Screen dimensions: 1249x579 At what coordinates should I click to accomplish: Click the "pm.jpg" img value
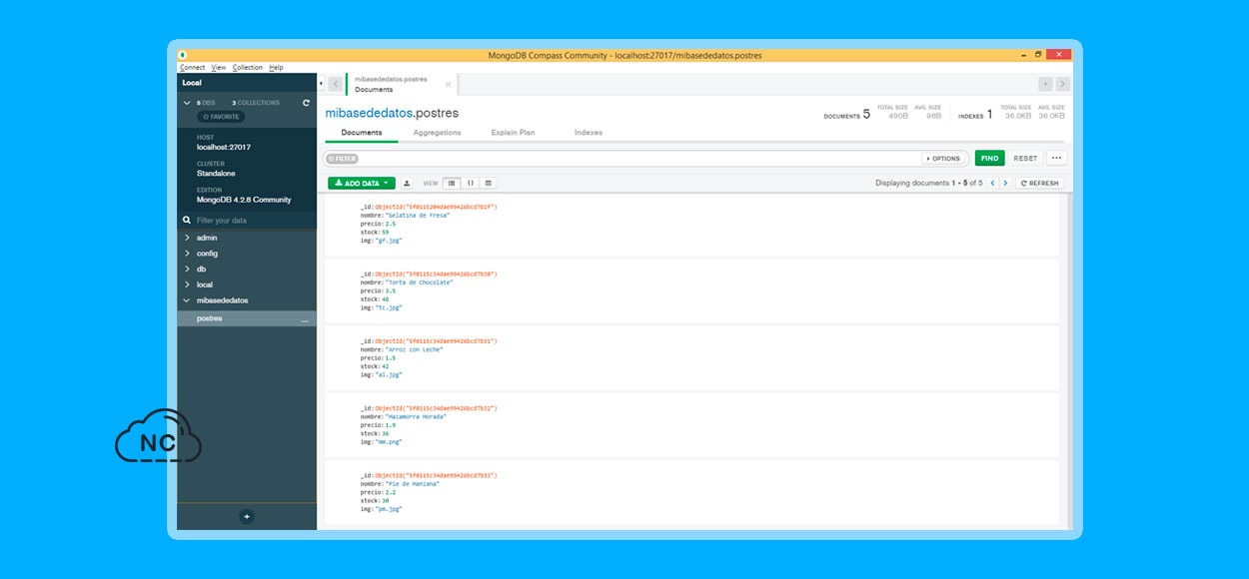click(x=389, y=509)
